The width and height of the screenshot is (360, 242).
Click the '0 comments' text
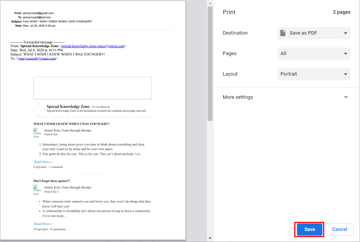pyautogui.click(x=58, y=229)
